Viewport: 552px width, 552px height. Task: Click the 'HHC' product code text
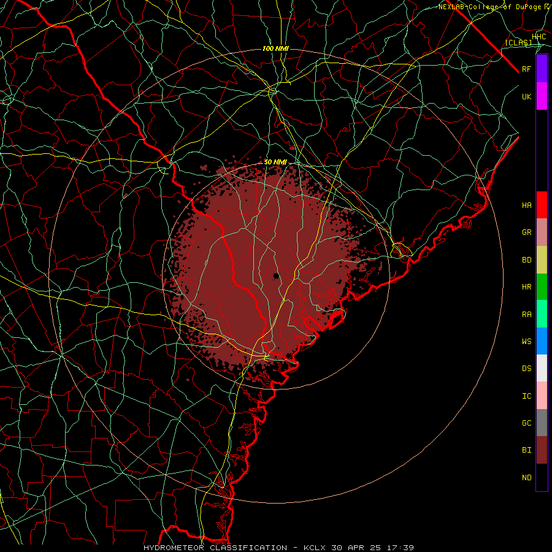coord(539,37)
